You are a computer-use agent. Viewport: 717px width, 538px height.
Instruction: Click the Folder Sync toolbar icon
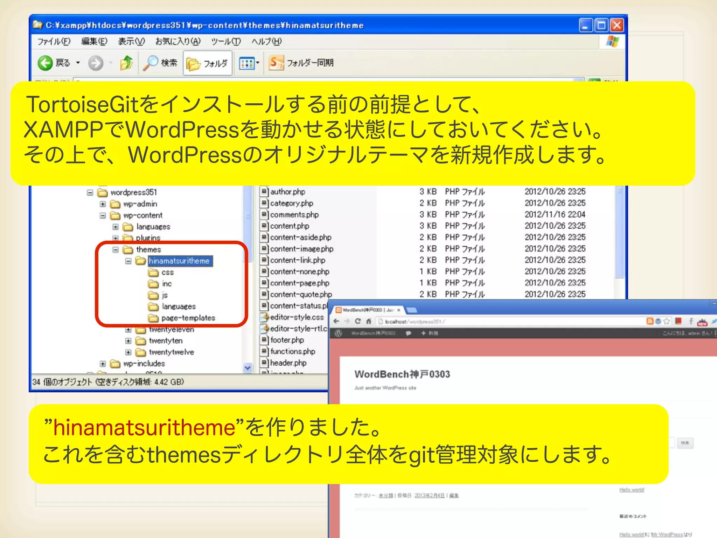pos(276,63)
